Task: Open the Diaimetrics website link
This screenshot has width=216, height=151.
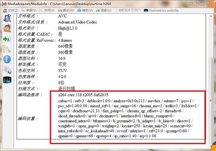Action: (x=161, y=11)
